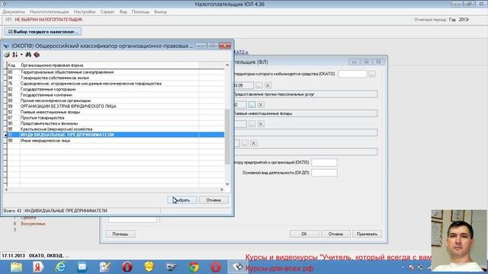488x274 pixels.
Task: Open Yandex from taskbar
Action: (38, 267)
